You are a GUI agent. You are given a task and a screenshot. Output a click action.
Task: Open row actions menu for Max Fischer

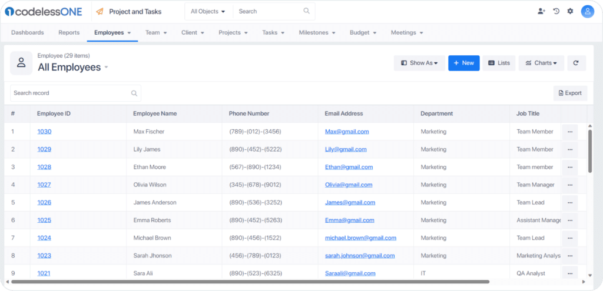click(570, 132)
